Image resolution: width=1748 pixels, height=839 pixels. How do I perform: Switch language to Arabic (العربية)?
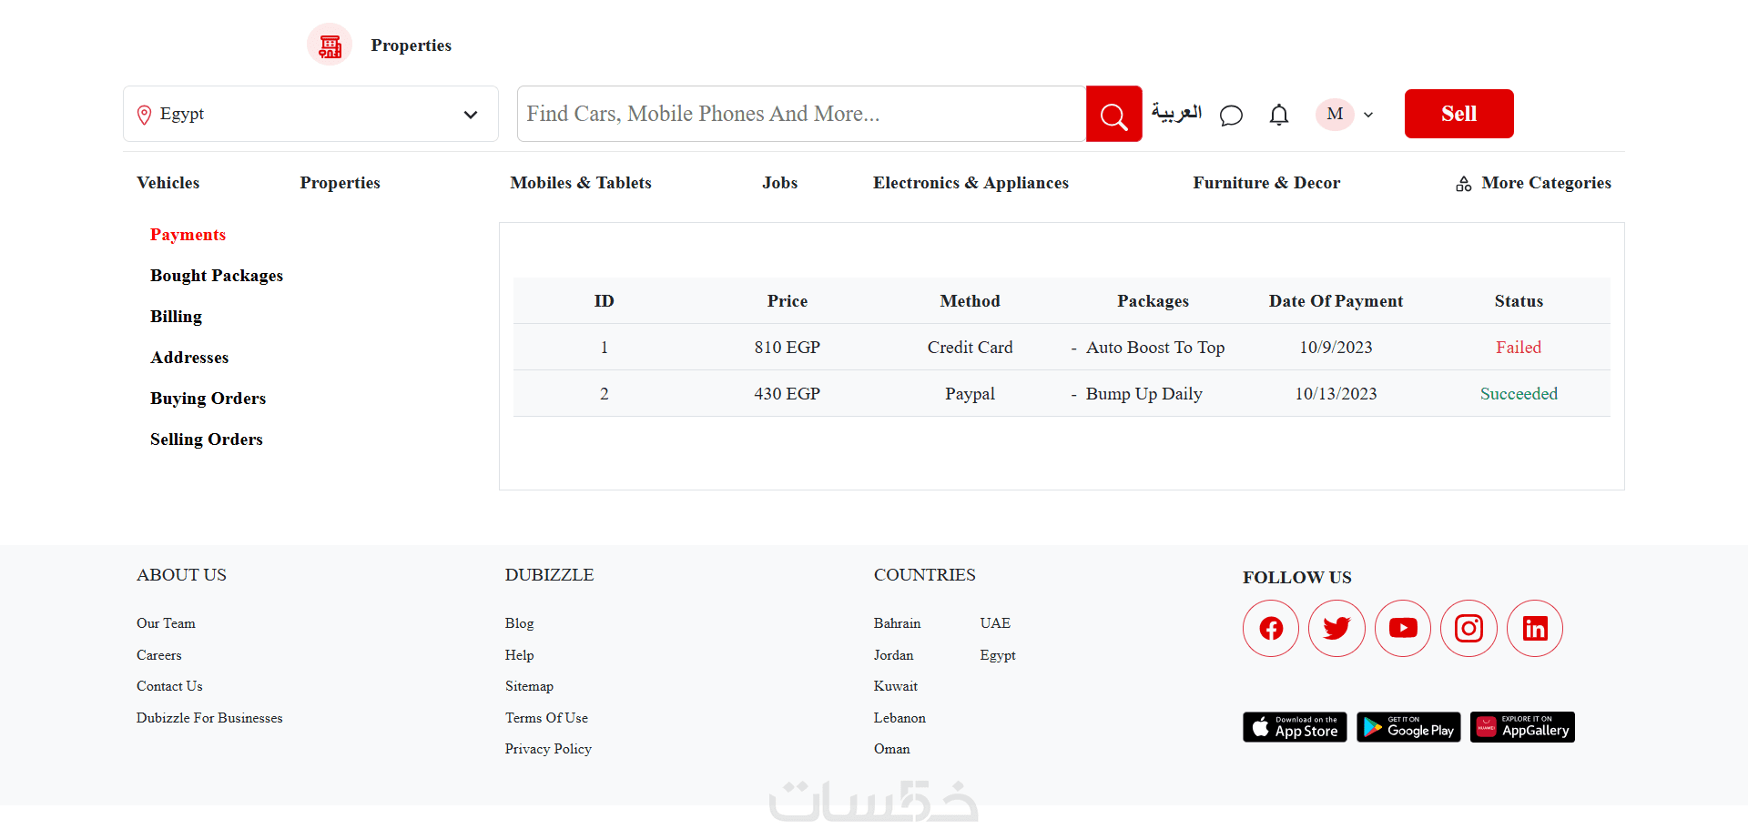click(x=1176, y=113)
